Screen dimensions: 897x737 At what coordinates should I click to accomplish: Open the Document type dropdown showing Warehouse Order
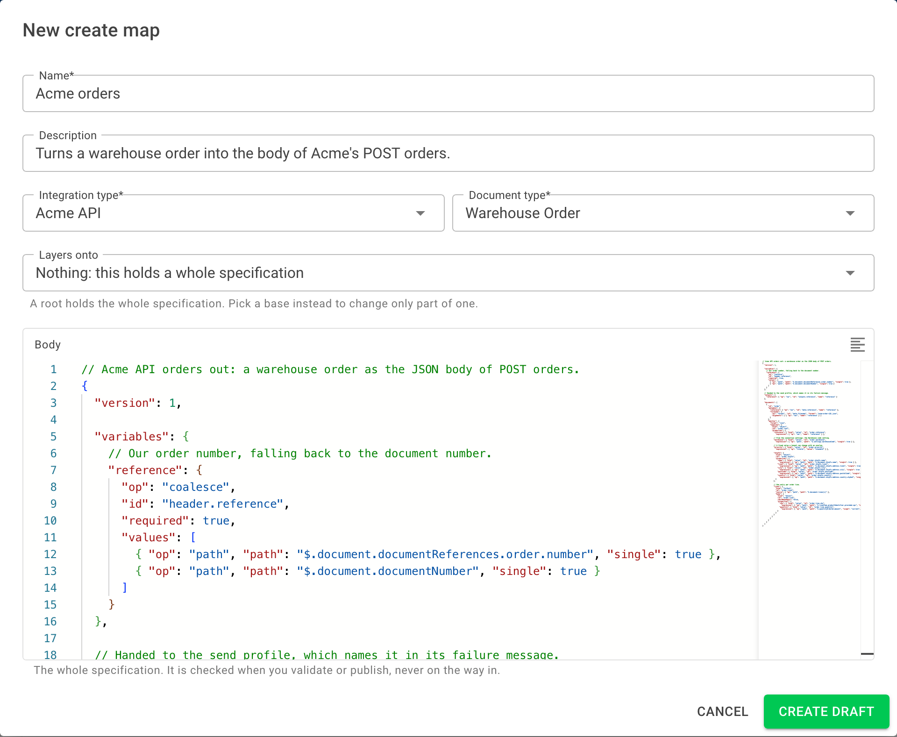click(663, 213)
